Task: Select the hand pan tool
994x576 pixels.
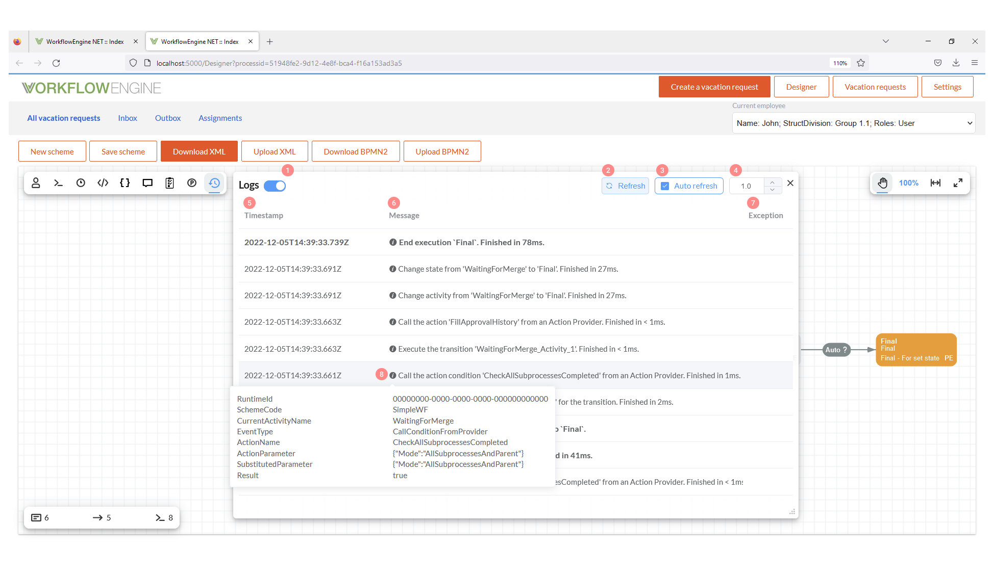Action: (883, 183)
